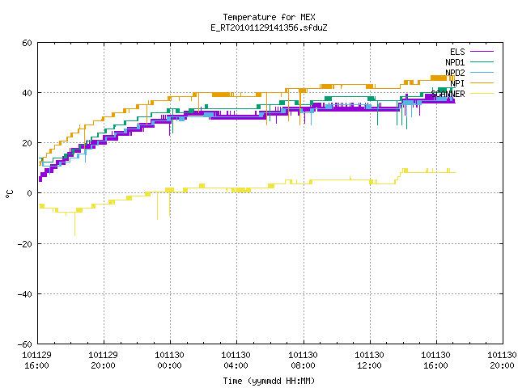
Task: Click the yellow SCANNER legend line sample
Action: tap(482, 94)
